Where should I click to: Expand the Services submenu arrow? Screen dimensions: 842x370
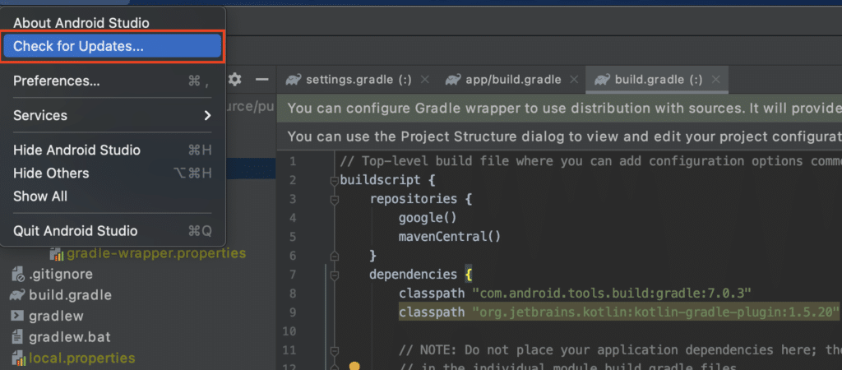207,115
